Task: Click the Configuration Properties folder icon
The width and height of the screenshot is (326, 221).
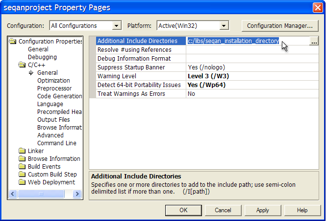Action: coord(13,42)
